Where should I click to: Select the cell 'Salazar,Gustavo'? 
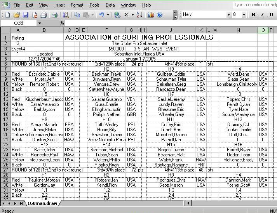coord(106,99)
